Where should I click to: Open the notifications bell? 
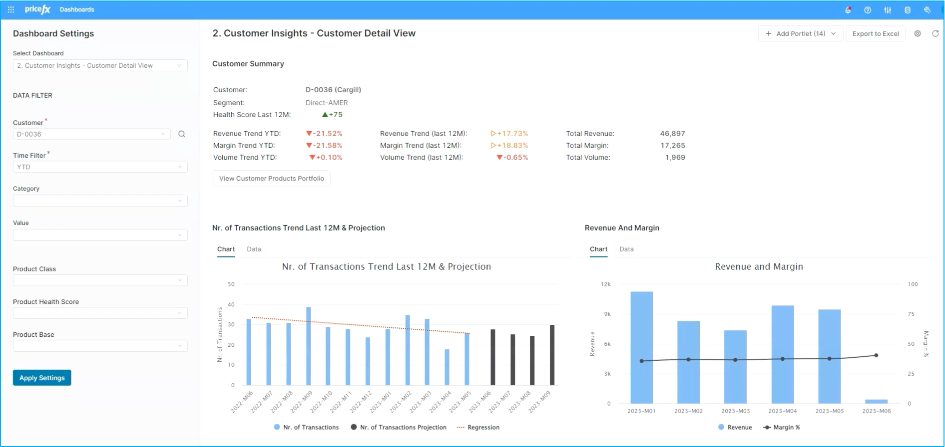(x=848, y=10)
